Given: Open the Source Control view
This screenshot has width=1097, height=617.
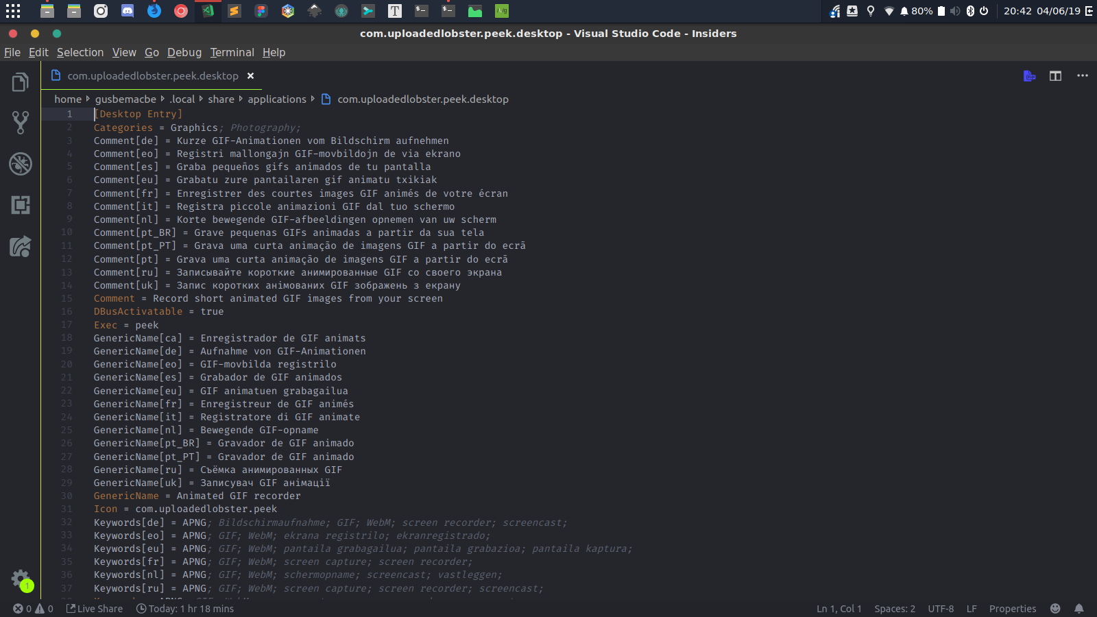Looking at the screenshot, I should (x=21, y=123).
